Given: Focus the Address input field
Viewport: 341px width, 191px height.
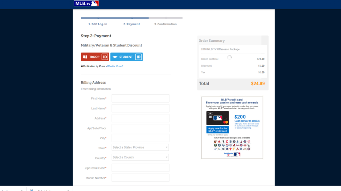Looking at the screenshot, I should pyautogui.click(x=141, y=118).
